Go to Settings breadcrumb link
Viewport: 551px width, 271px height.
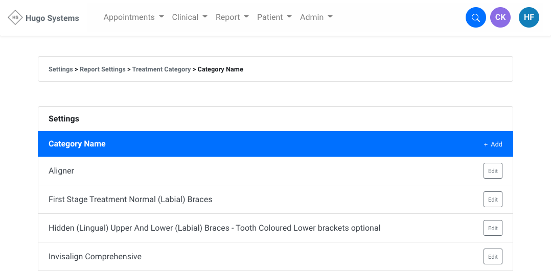(61, 69)
